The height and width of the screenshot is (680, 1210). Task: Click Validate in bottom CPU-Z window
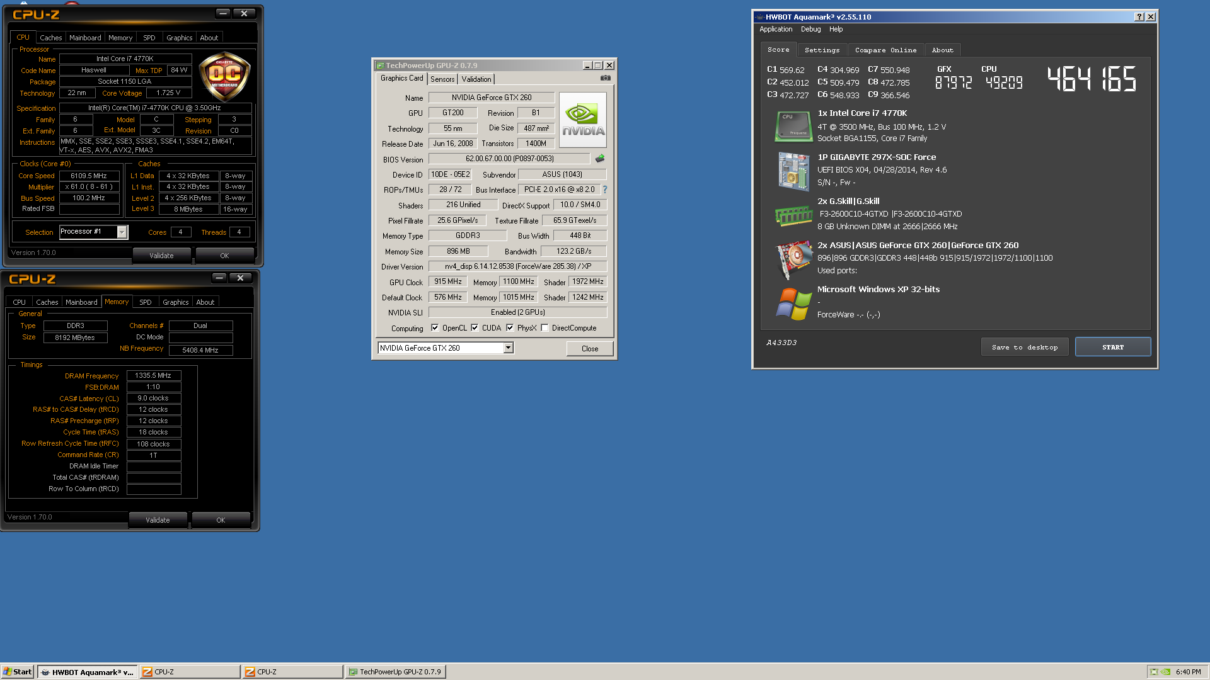tap(158, 520)
